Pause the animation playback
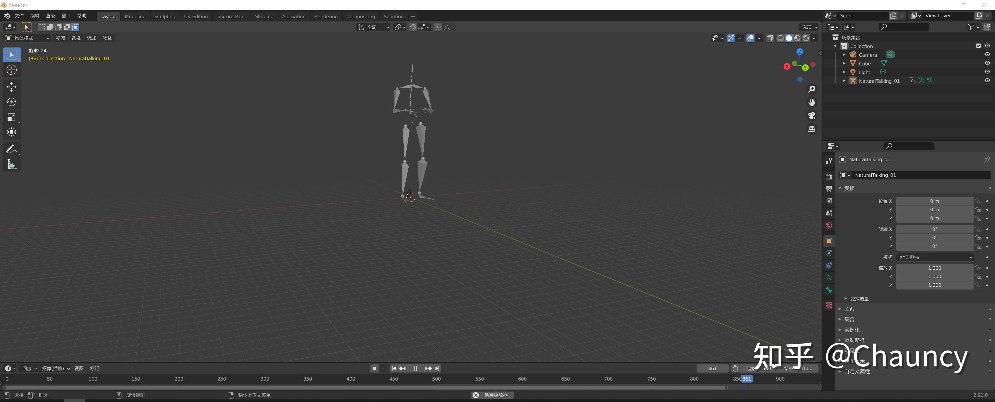 tap(415, 368)
